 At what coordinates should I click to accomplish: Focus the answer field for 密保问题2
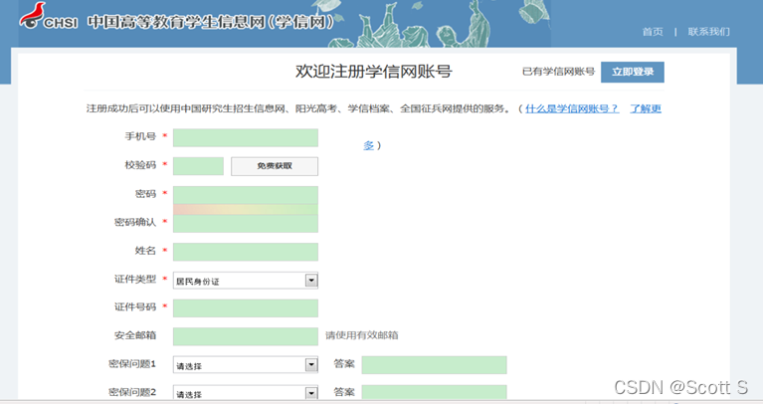pos(434,392)
